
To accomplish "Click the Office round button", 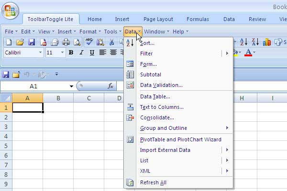I will (10, 11).
